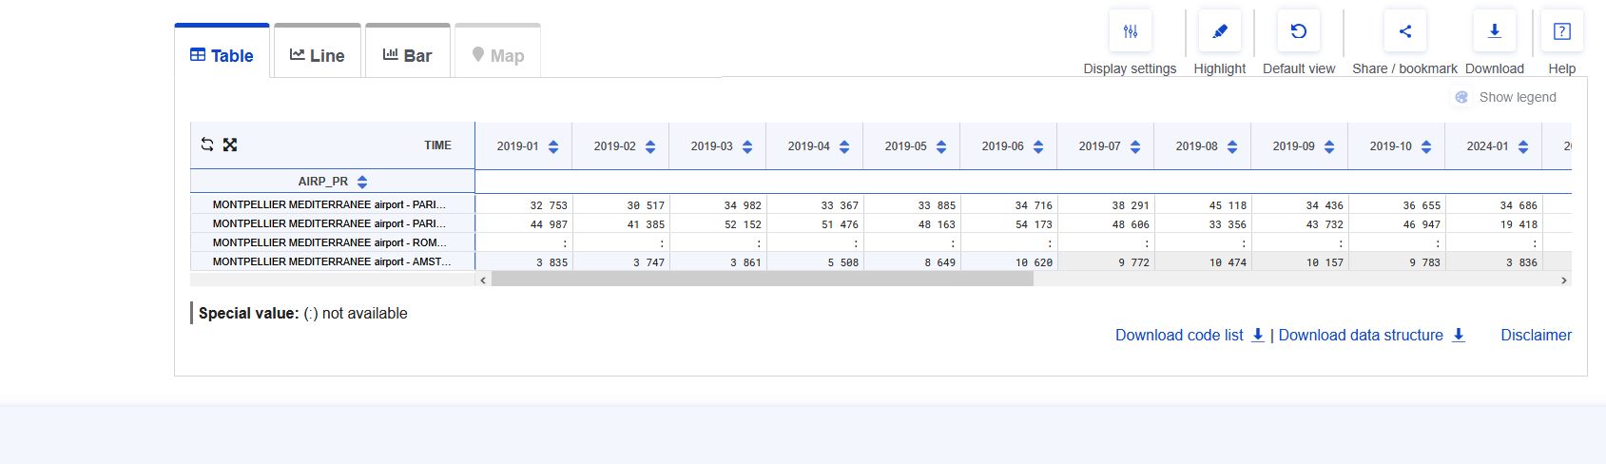Click the cell value 33 885
This screenshot has height=464, width=1606.
(937, 205)
